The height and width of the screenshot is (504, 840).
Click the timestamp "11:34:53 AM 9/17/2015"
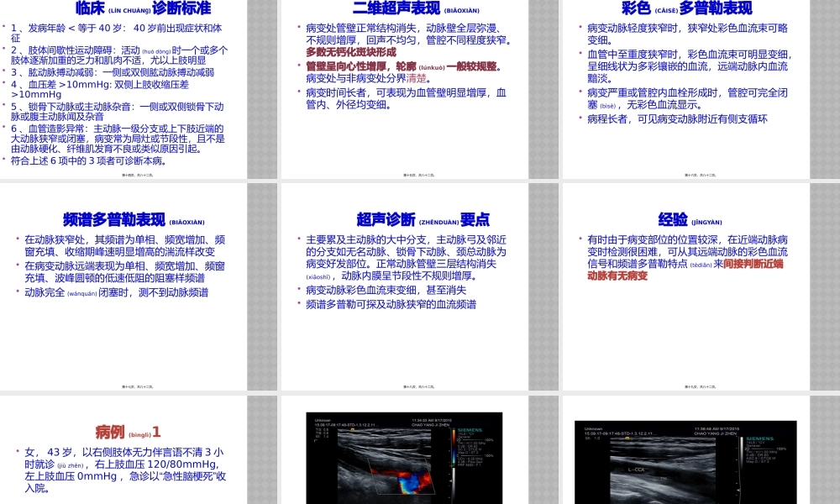point(432,420)
